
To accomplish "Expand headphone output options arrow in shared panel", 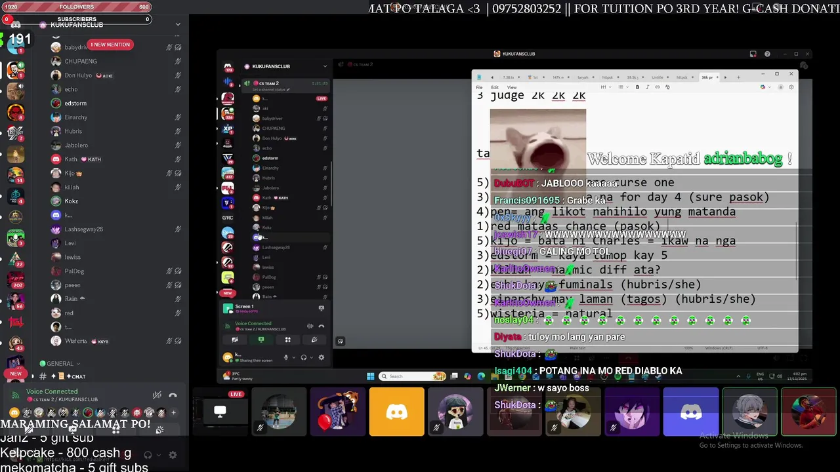I will tap(312, 357).
